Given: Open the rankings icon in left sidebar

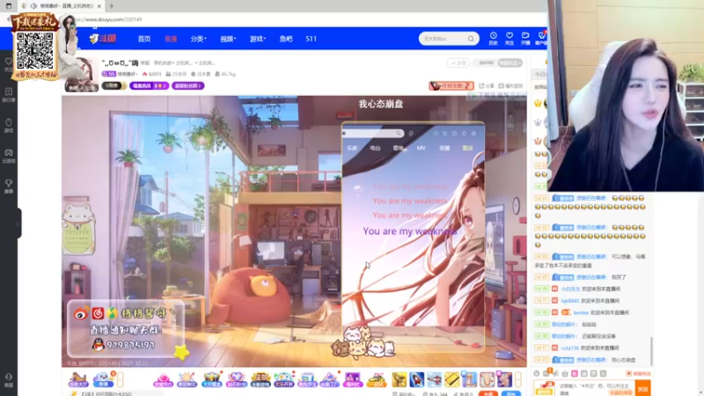Looking at the screenshot, I should pos(9,94).
